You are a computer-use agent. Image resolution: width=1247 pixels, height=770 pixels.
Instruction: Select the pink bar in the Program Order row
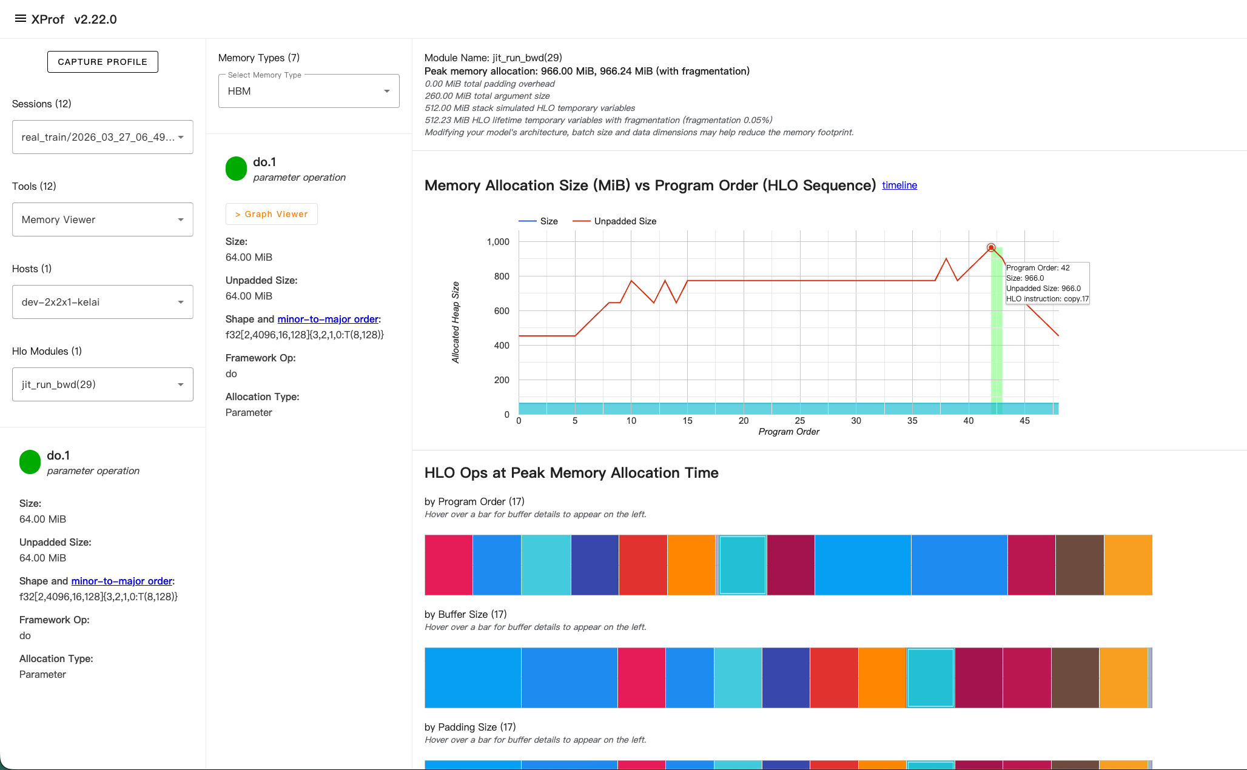[x=448, y=565]
